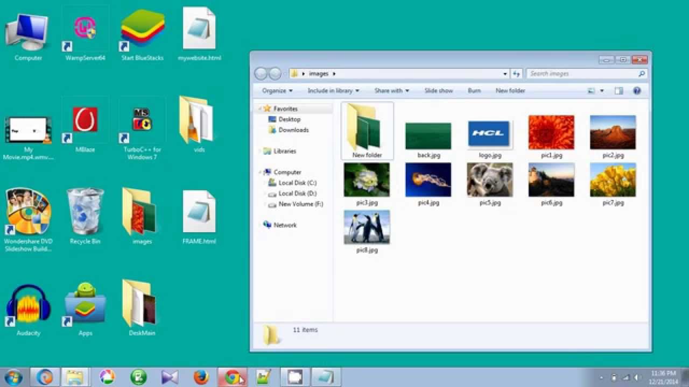
Task: Select the Wondershare DVD Slideshow Builder shortcut
Action: 28,220
